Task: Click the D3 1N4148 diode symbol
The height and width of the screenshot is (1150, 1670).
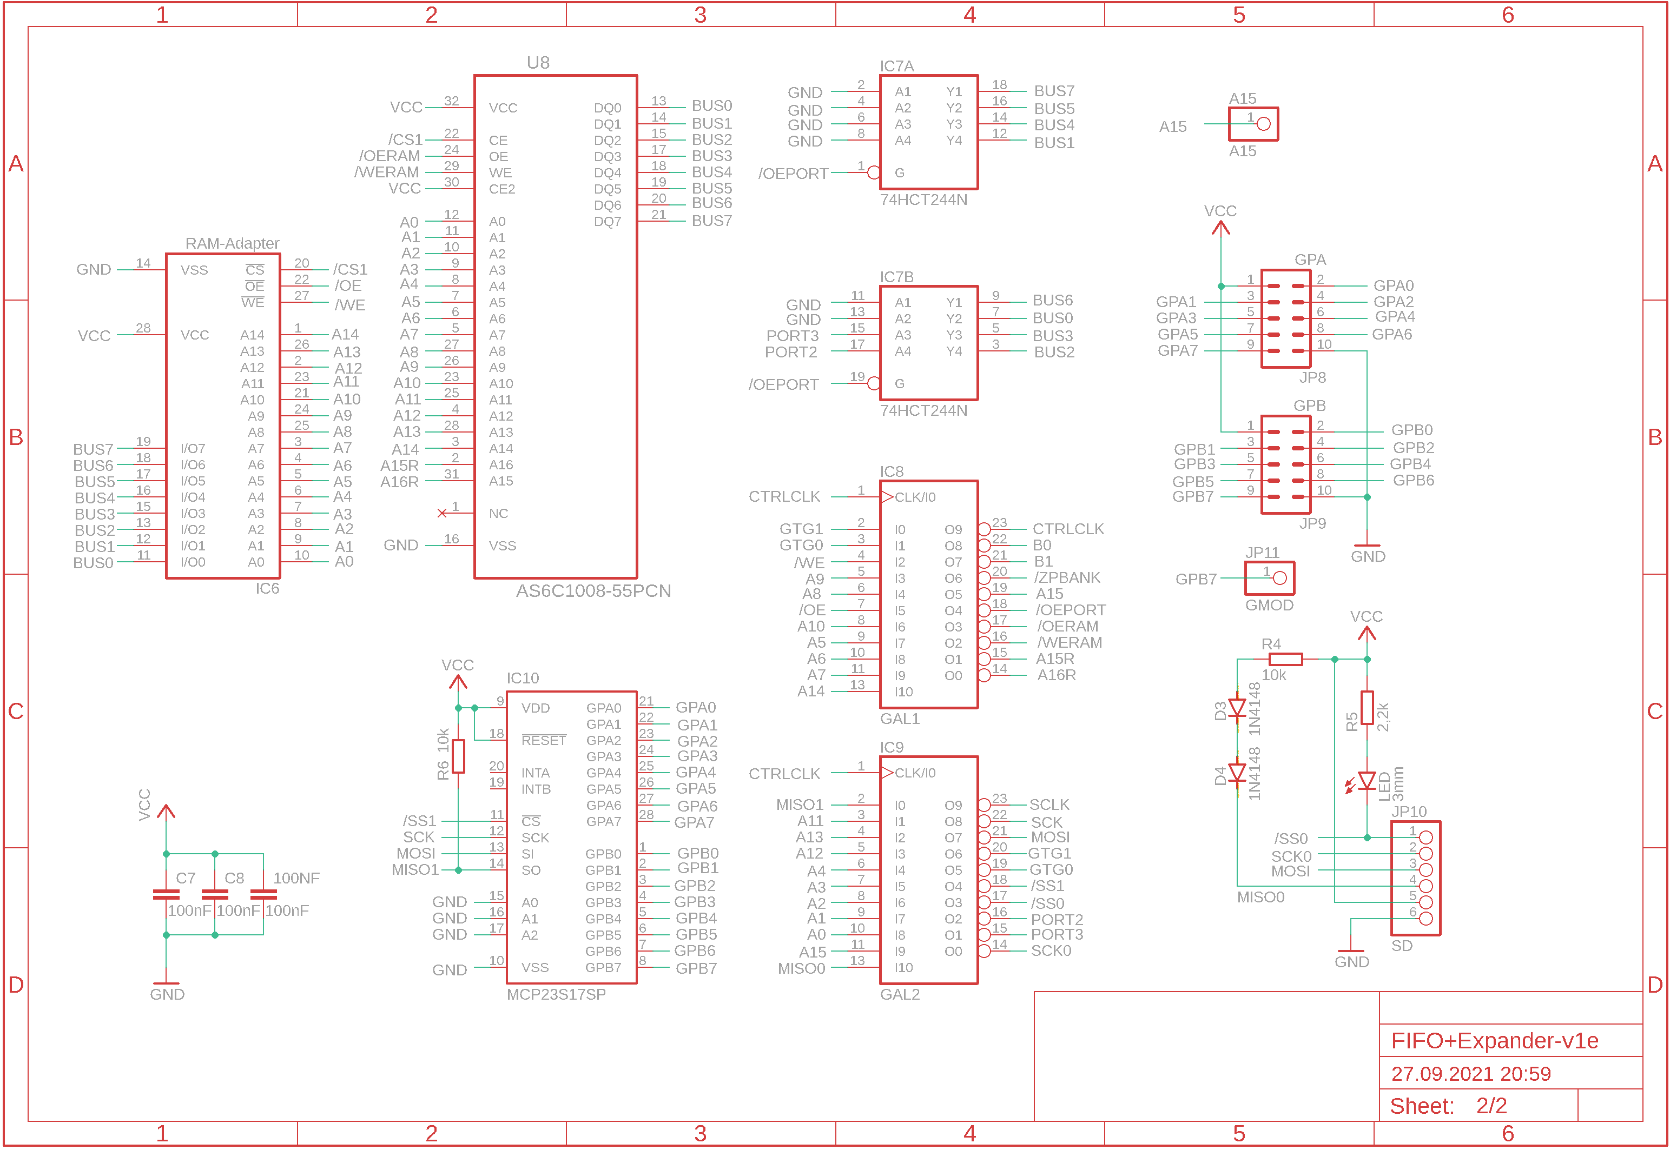Action: [x=1238, y=709]
